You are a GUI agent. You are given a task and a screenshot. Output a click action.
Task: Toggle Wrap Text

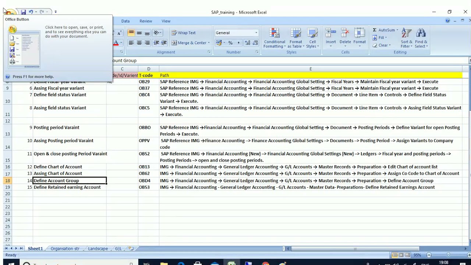(184, 33)
